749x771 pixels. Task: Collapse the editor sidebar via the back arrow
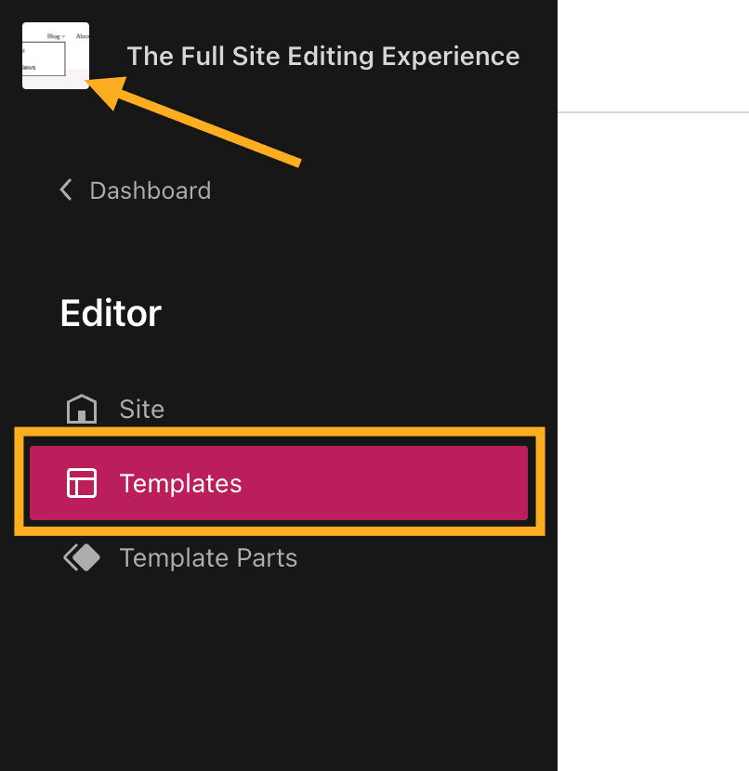(x=65, y=189)
